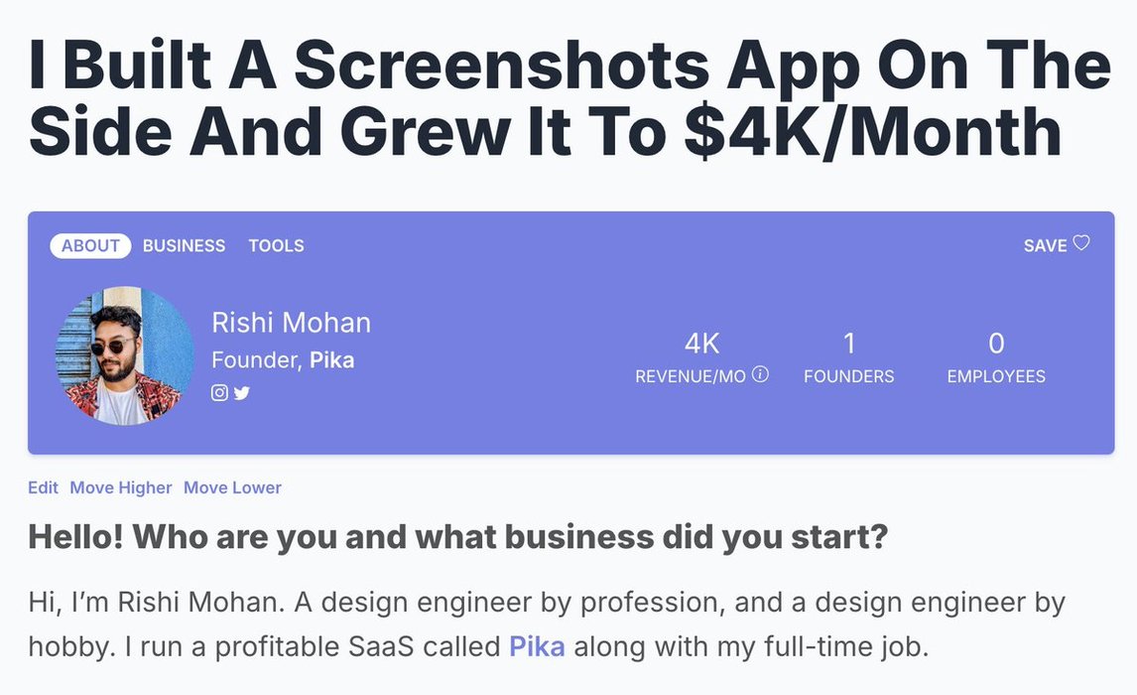This screenshot has height=695, width=1137.
Task: Open Rishi Mohan's Instagram profile icon
Action: tap(219, 393)
